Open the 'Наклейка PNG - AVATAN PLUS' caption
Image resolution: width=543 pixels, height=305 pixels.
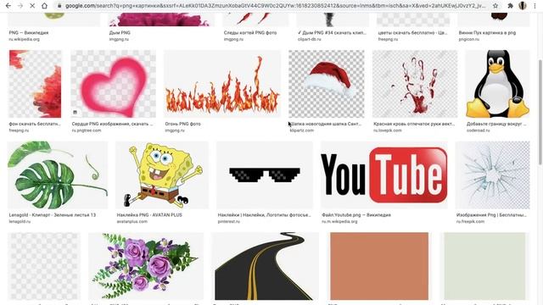[149, 214]
